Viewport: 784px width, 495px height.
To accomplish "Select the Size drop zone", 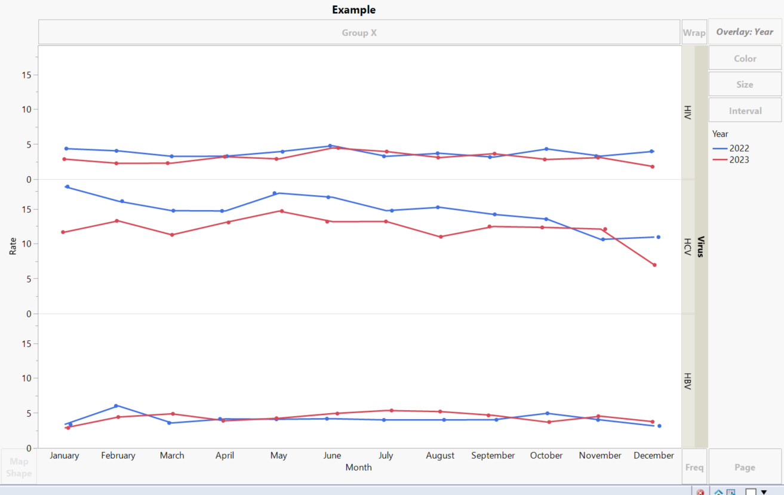I will (x=745, y=84).
